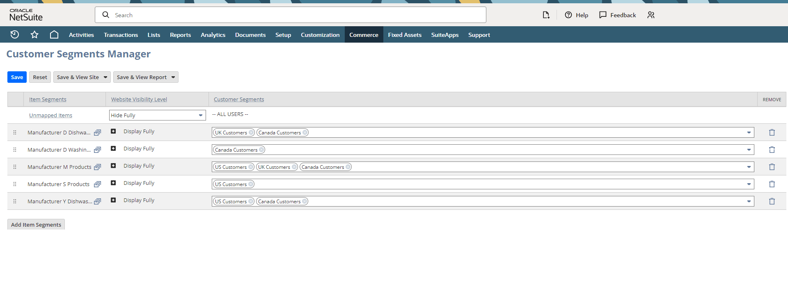Remove Canada Customers tag from Manufacturer D Washin...
Screen dimensions: 788x300
[261, 150]
